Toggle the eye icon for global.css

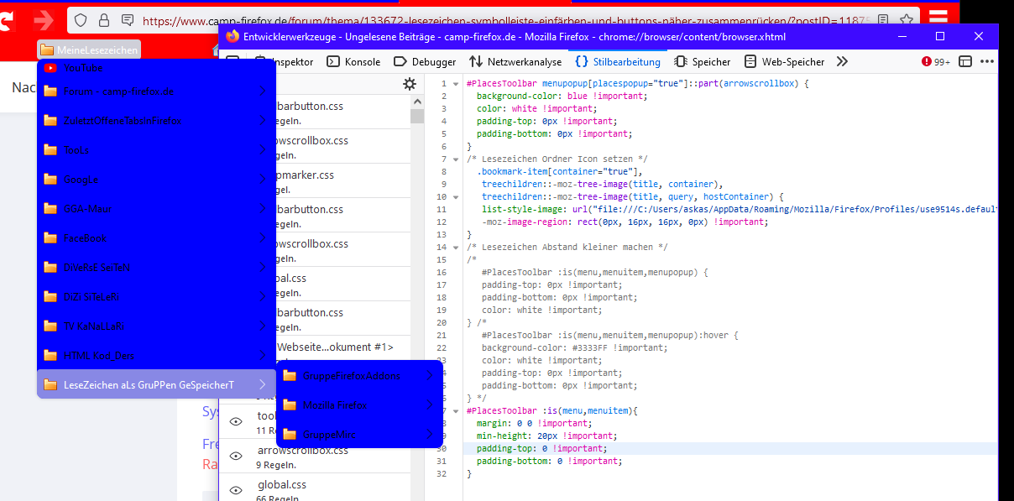(x=236, y=490)
